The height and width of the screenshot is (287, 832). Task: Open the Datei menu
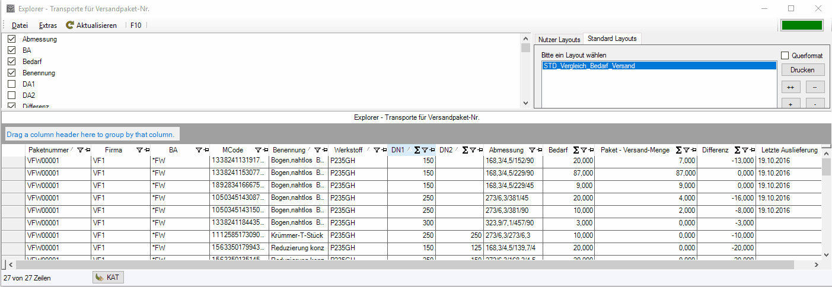[20, 25]
